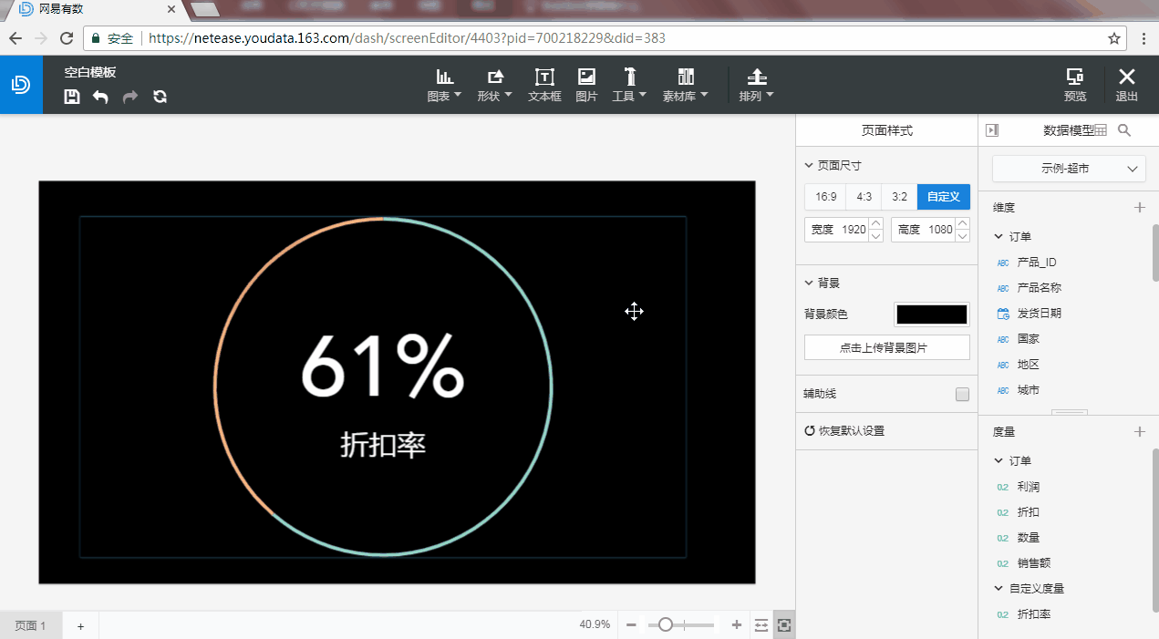Select the 地区 dimension field
The image size is (1159, 639).
pyautogui.click(x=1028, y=365)
